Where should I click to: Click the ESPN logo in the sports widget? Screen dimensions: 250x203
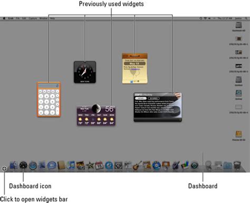[138, 95]
